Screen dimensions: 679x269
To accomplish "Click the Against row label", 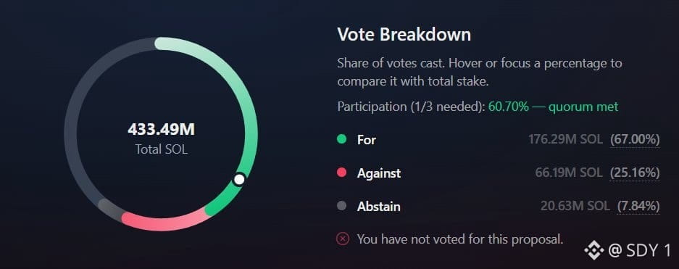I will coord(379,173).
